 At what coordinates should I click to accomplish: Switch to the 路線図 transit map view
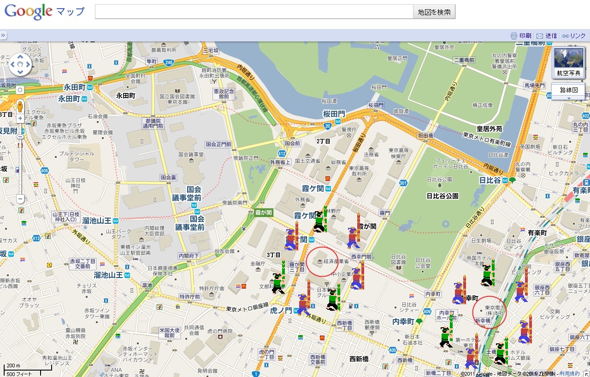569,89
